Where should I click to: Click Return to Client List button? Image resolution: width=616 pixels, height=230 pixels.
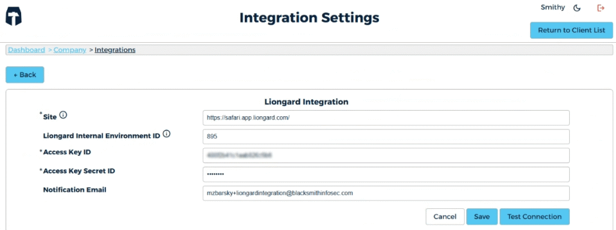coord(571,30)
